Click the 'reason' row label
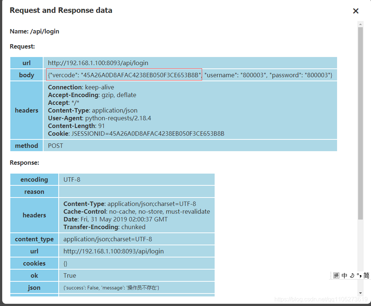The height and width of the screenshot is (306, 371). [x=34, y=192]
